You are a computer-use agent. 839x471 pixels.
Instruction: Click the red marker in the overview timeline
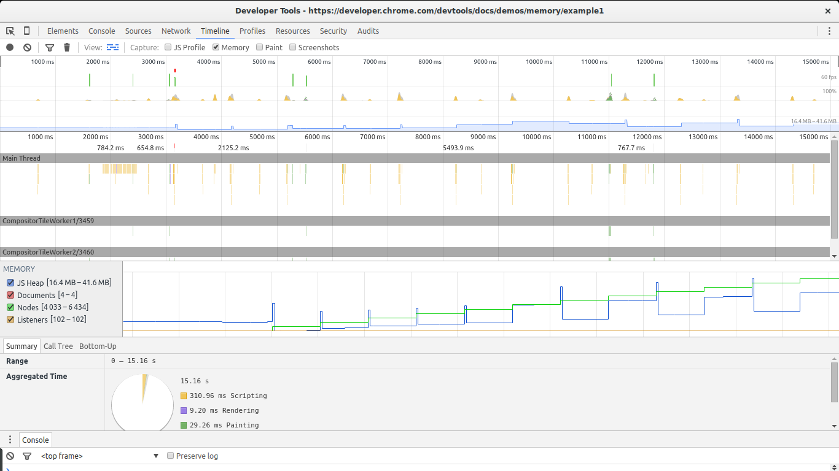pos(175,71)
